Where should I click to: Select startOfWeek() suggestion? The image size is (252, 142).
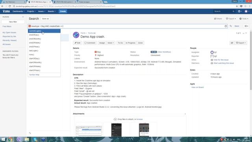tap(44, 67)
